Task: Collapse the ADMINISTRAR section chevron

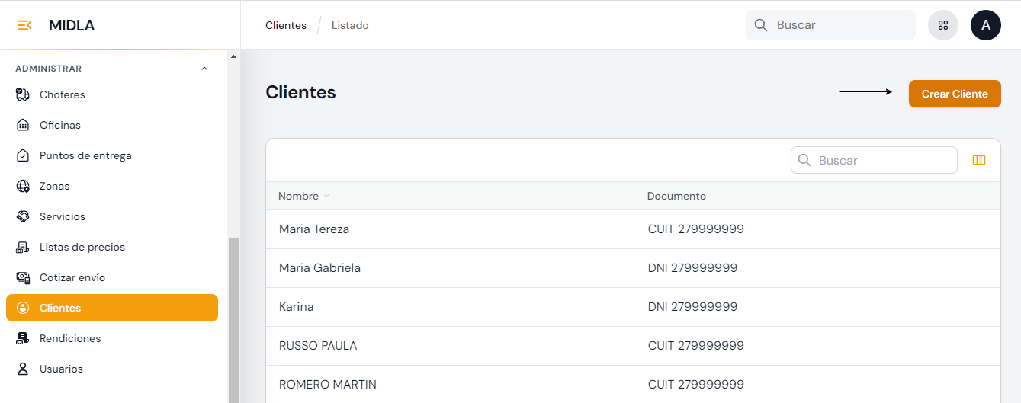Action: point(204,69)
